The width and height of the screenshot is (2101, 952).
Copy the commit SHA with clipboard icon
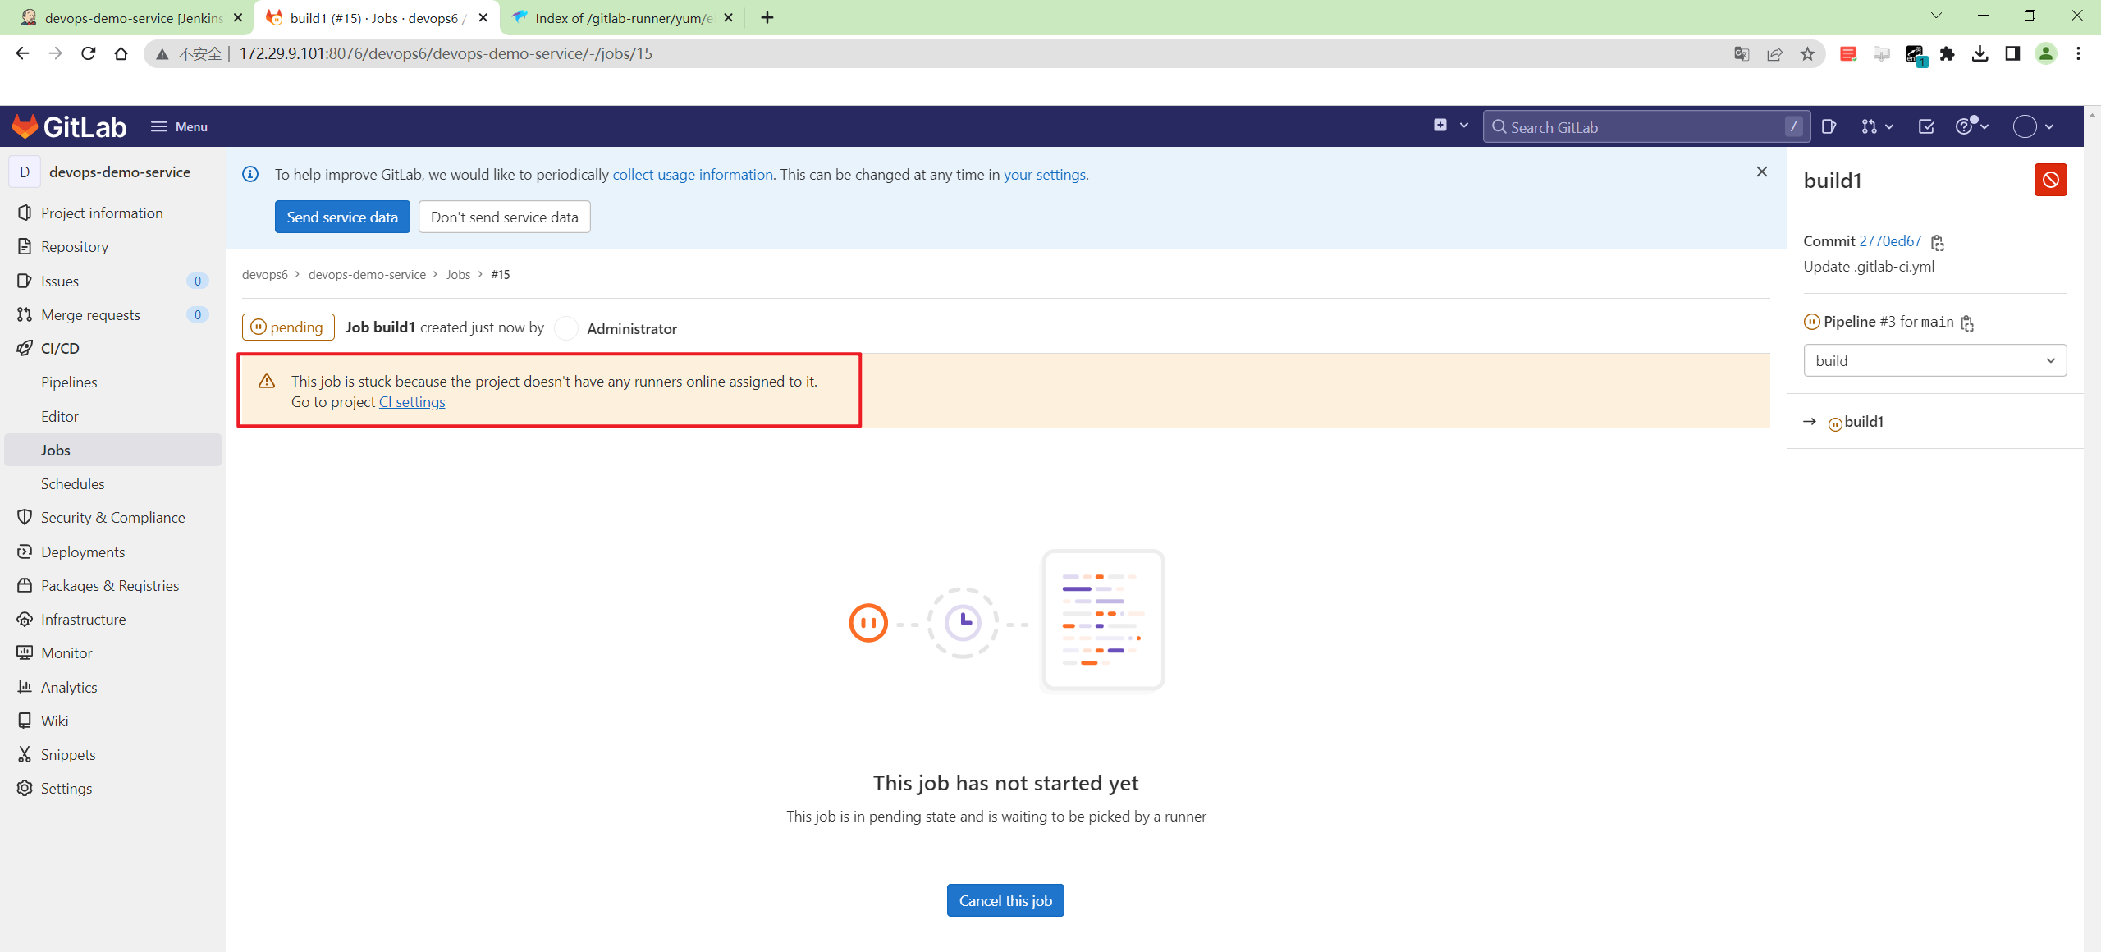1938,242
